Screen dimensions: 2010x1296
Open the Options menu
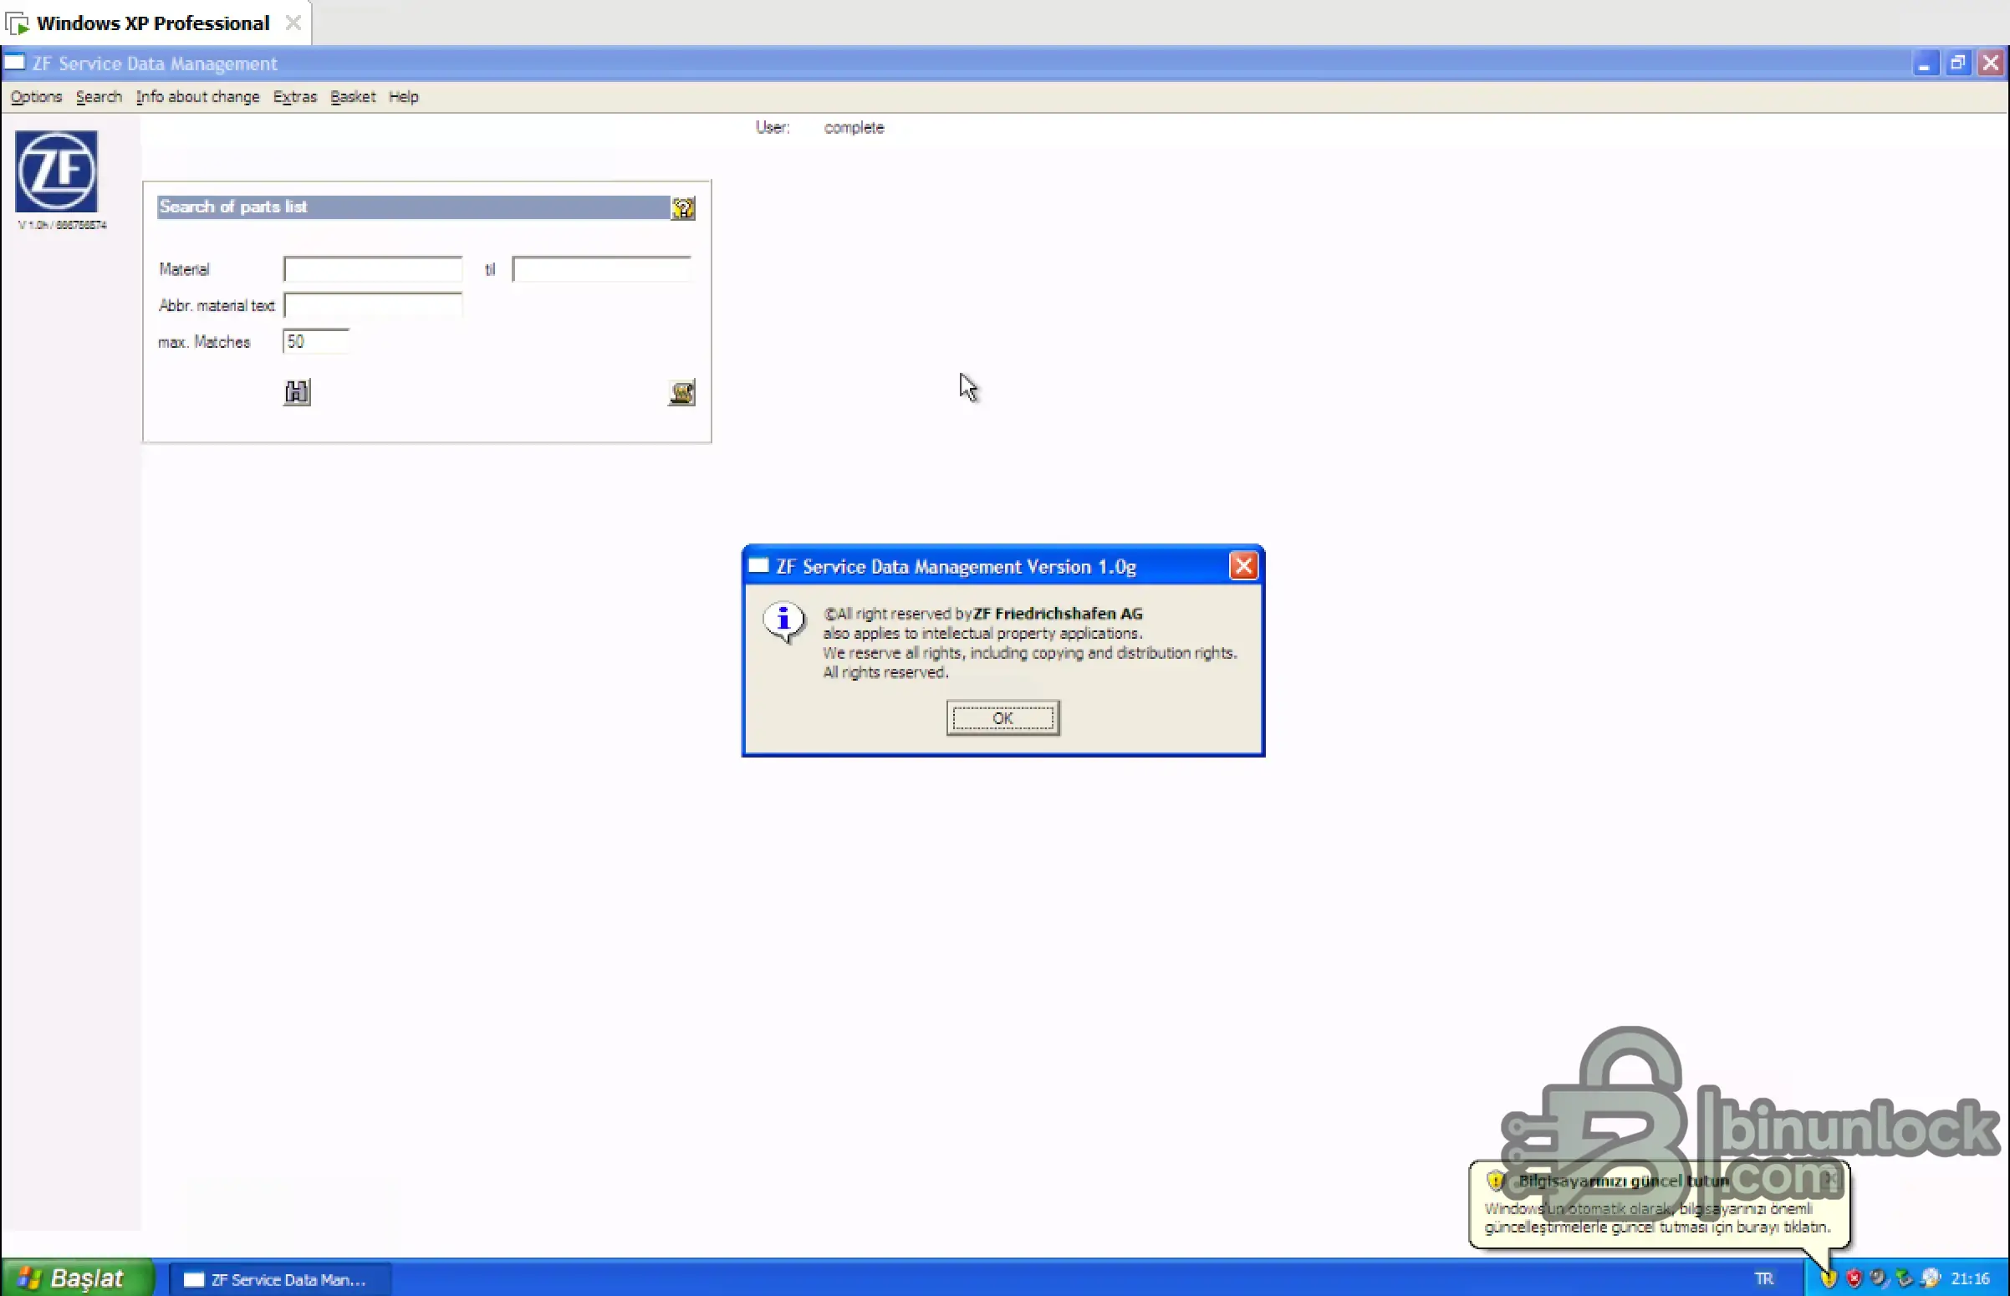click(36, 97)
